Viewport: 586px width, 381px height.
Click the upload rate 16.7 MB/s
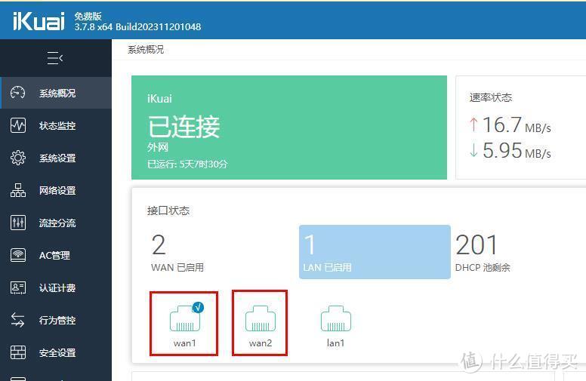point(510,124)
